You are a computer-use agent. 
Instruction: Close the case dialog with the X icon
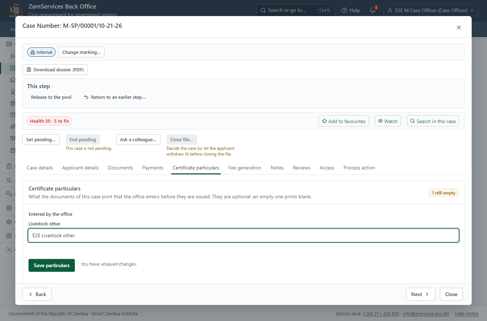point(459,27)
